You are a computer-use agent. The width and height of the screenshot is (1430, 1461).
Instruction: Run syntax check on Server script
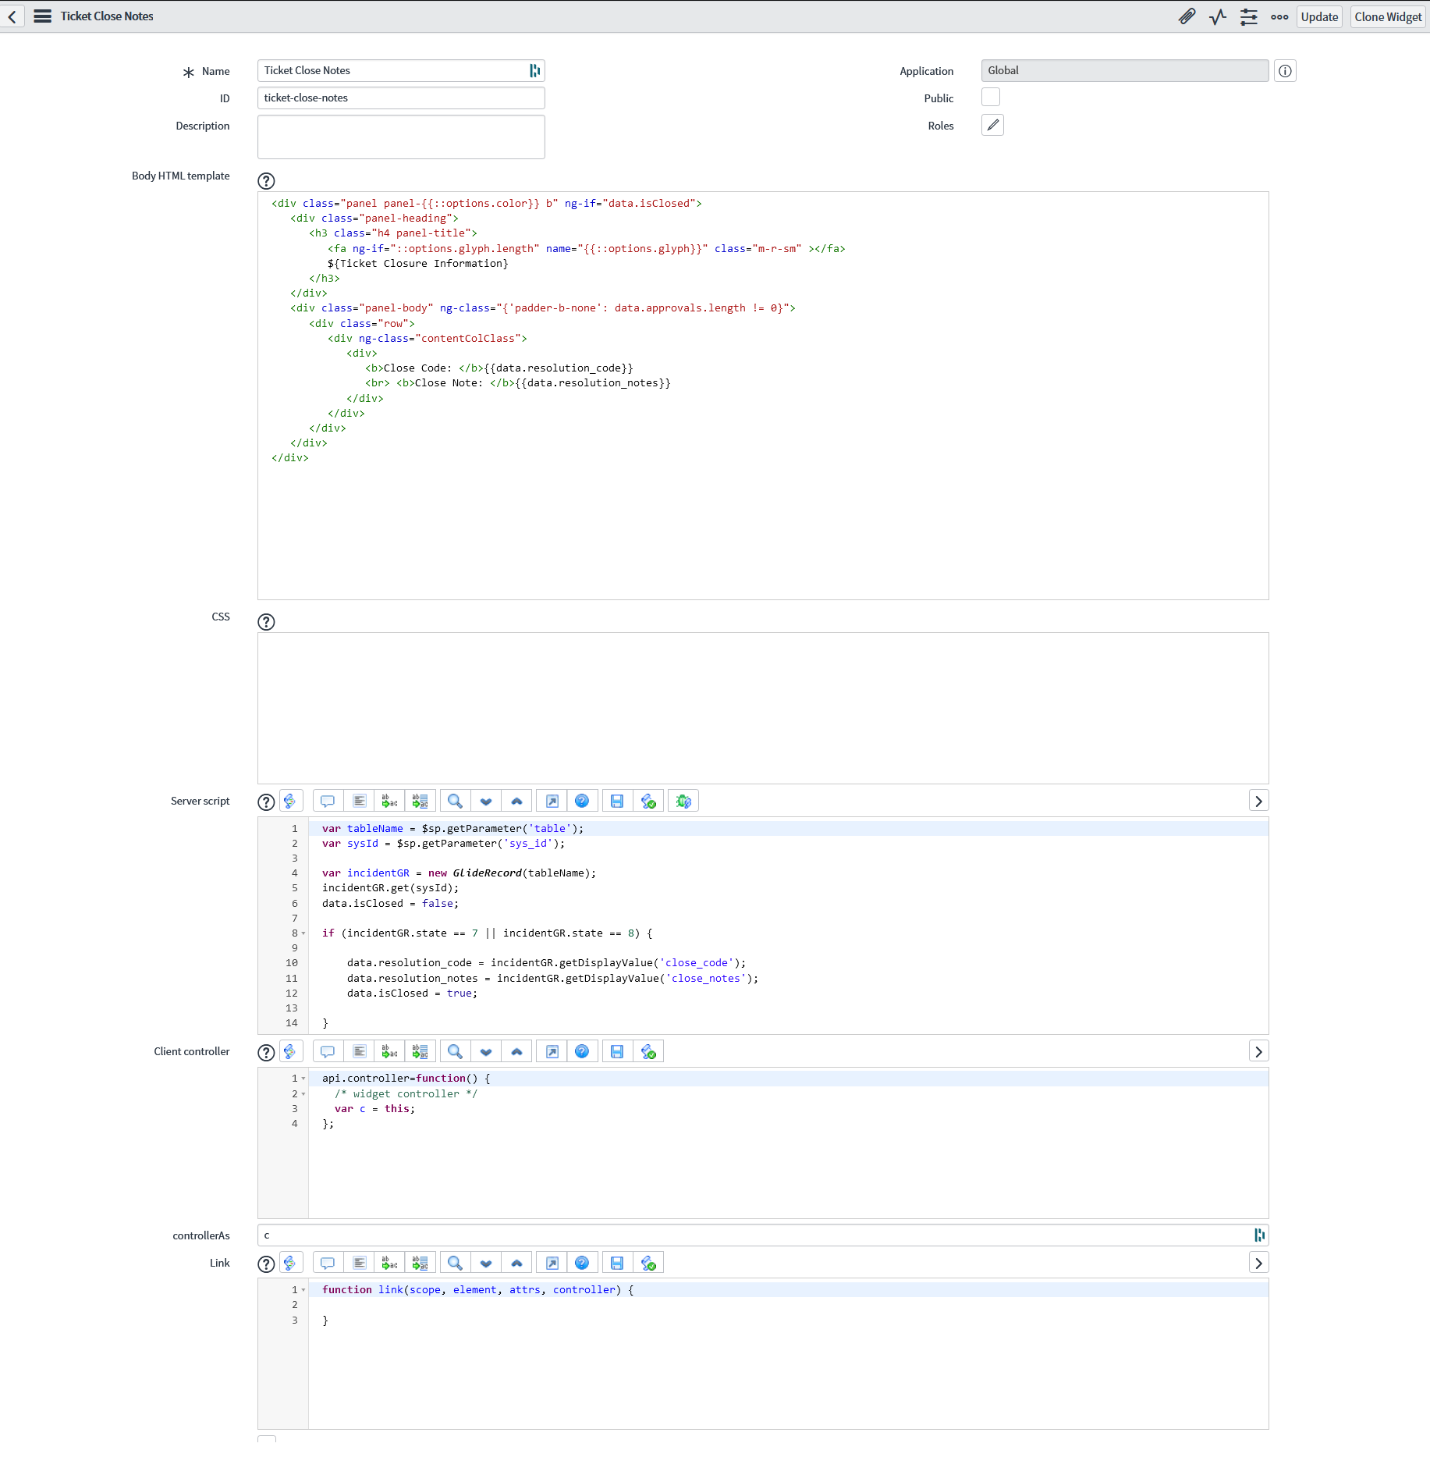coord(648,801)
